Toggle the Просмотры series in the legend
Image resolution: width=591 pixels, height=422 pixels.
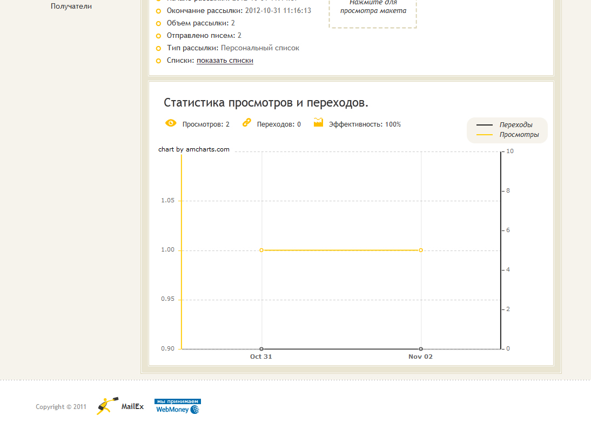[x=519, y=135]
